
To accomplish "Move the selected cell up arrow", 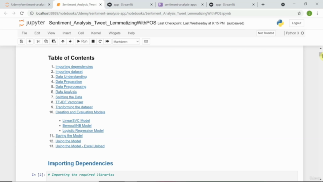I will pyautogui.click(x=63, y=41).
